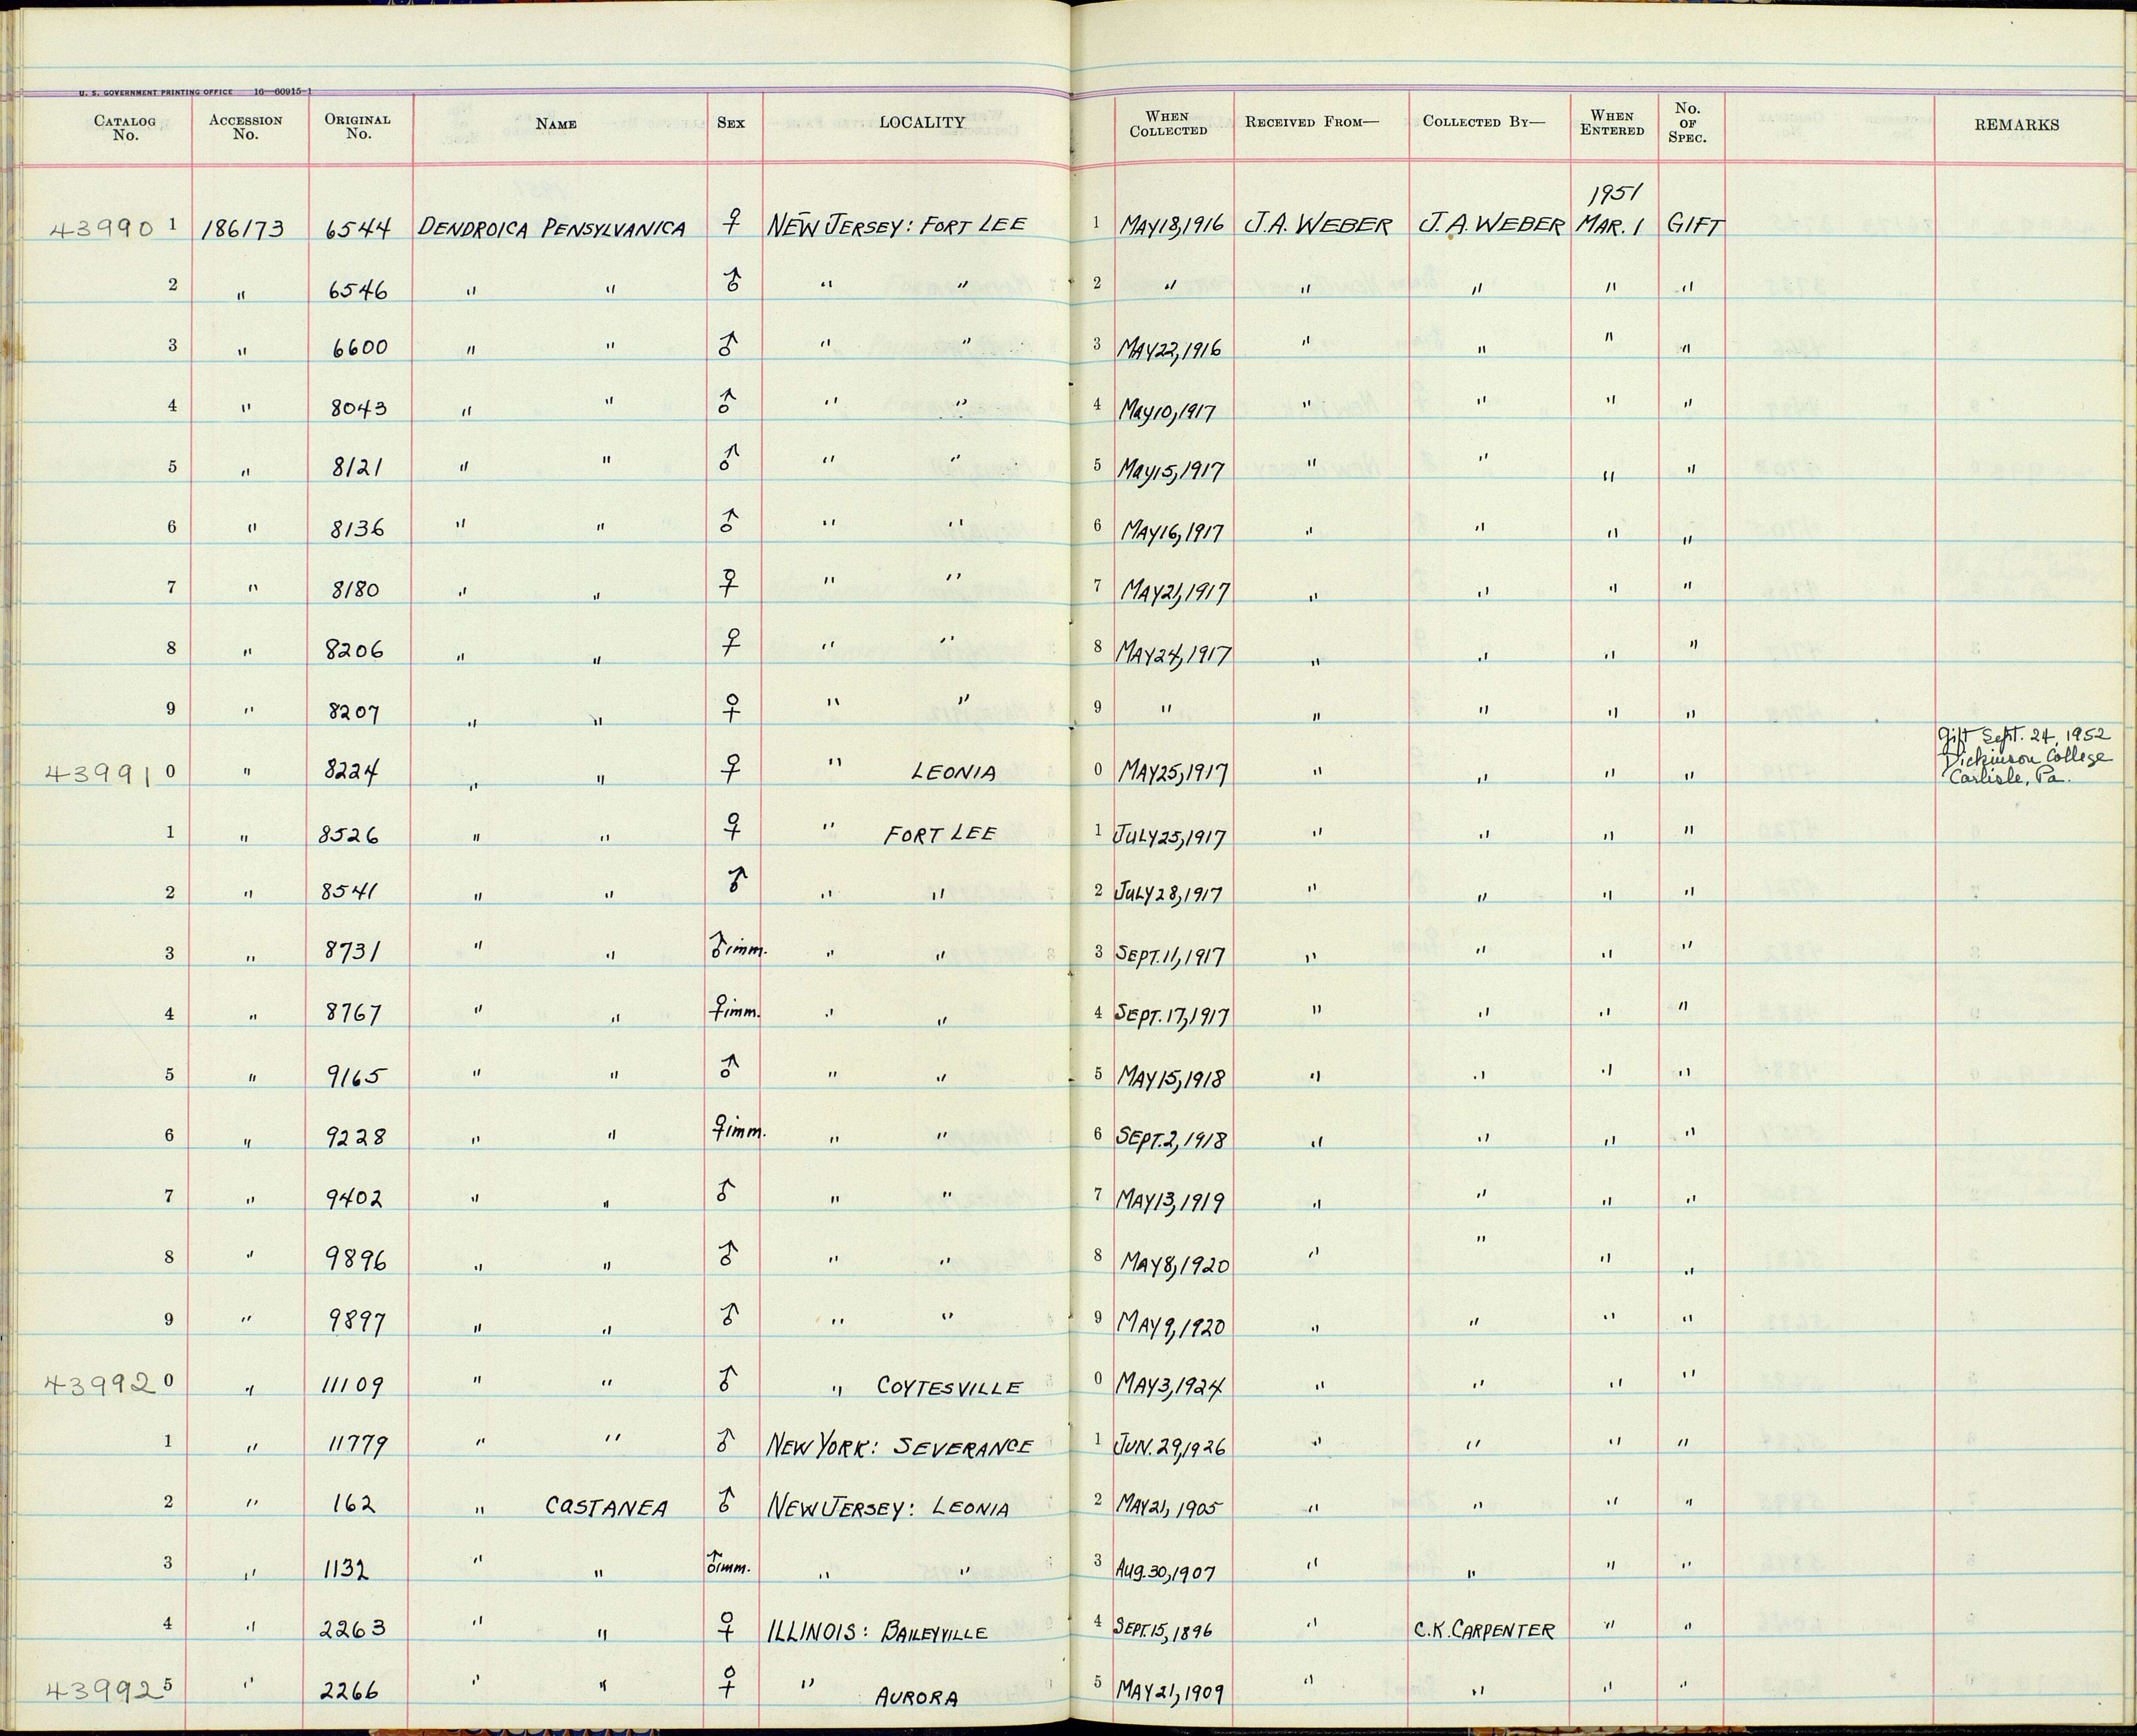Select the name Dendroica Pensylvanica
The image size is (2137, 1736).
(551, 228)
